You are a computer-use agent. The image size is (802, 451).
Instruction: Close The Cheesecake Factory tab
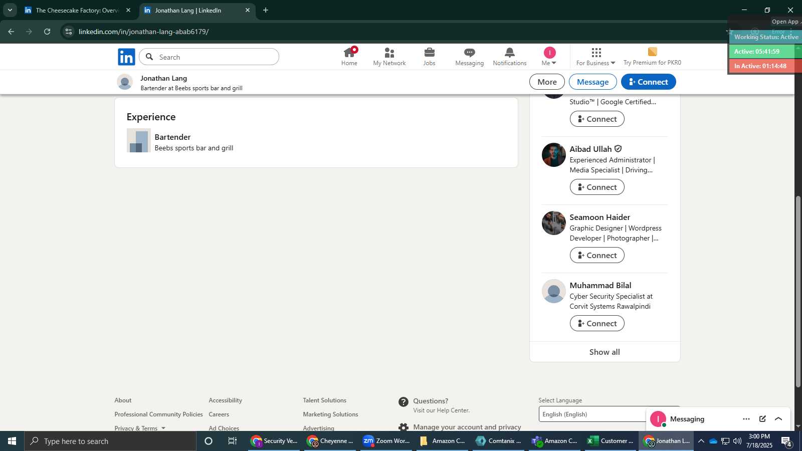pyautogui.click(x=128, y=10)
